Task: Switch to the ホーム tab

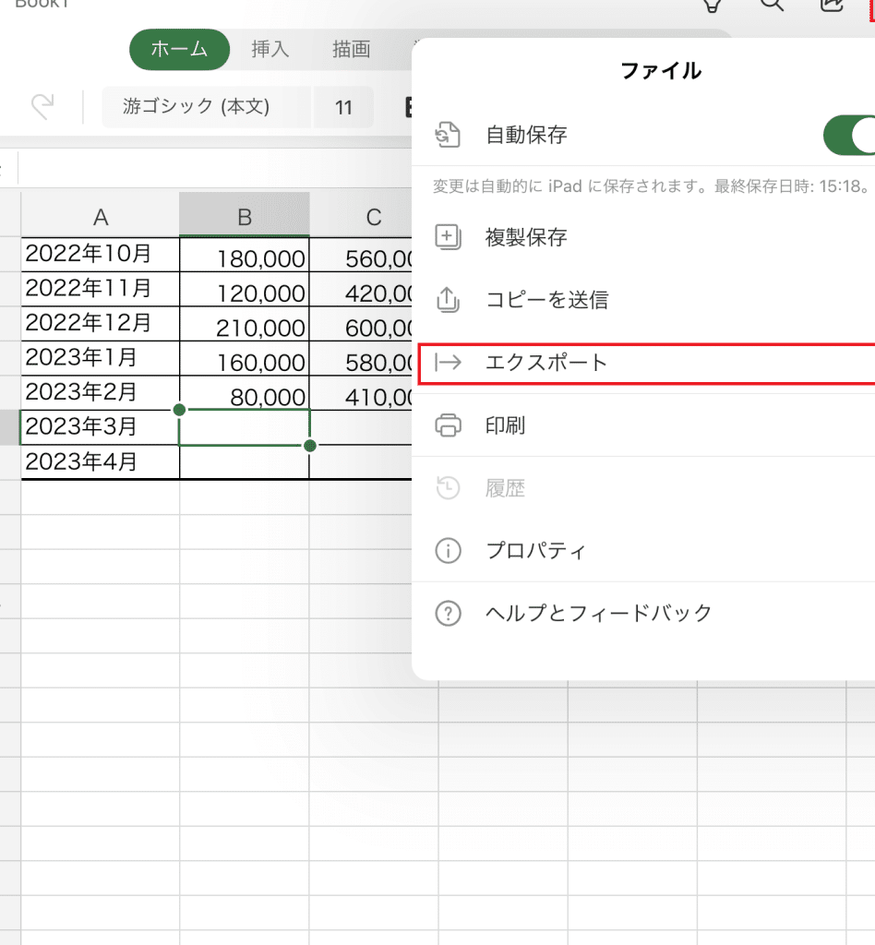Action: [x=180, y=49]
